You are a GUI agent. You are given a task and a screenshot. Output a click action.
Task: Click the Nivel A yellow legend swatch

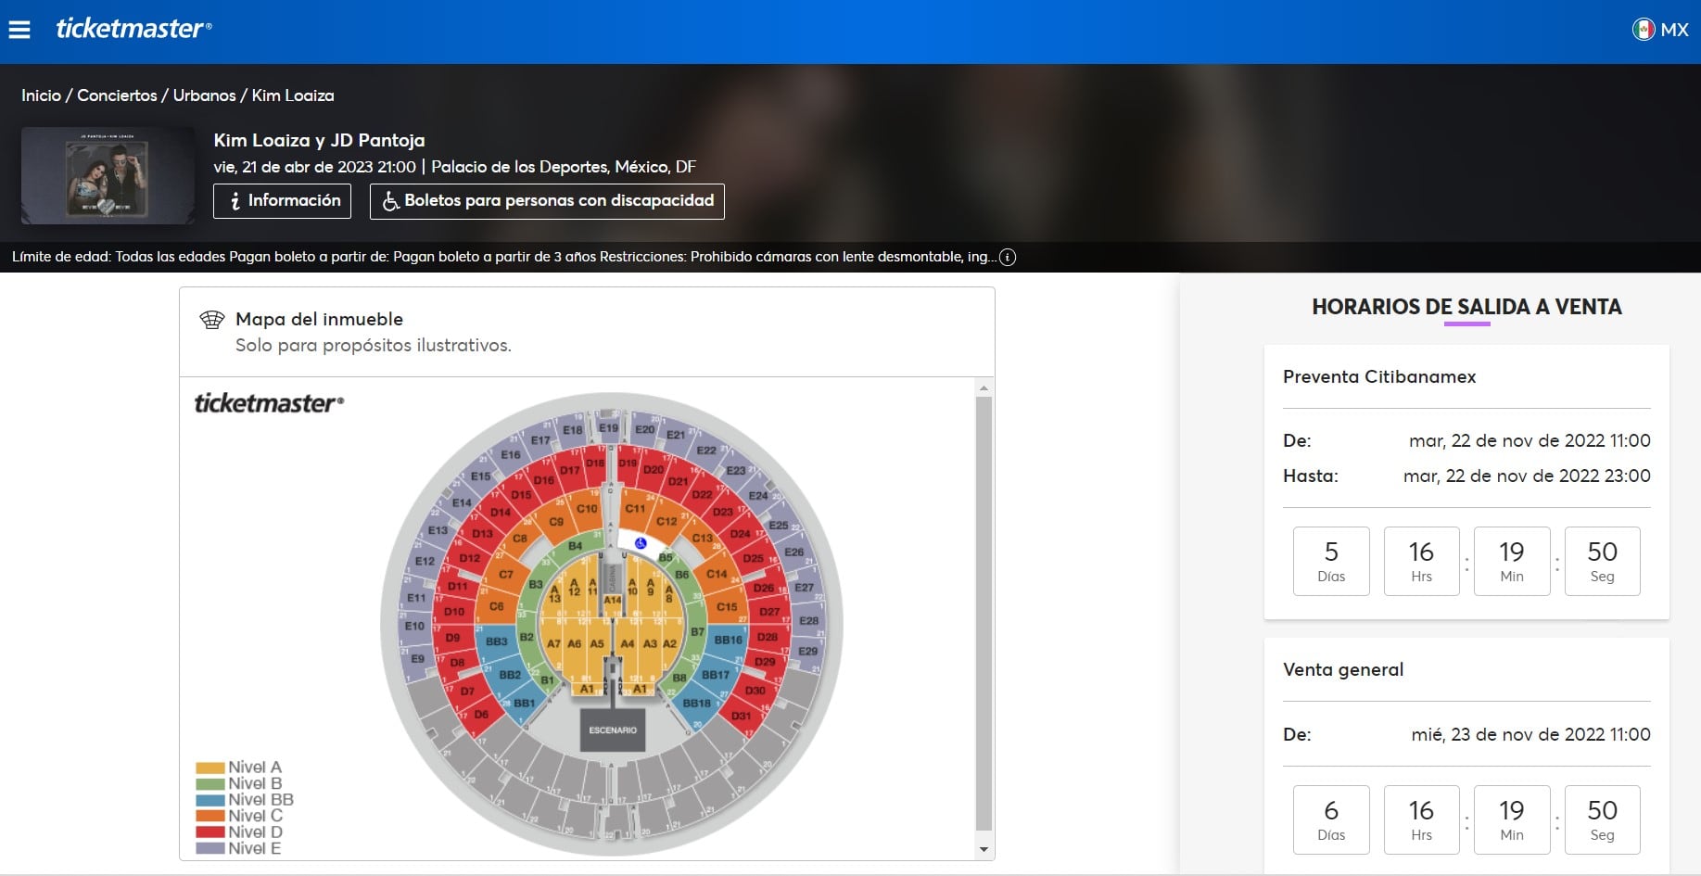pos(210,768)
